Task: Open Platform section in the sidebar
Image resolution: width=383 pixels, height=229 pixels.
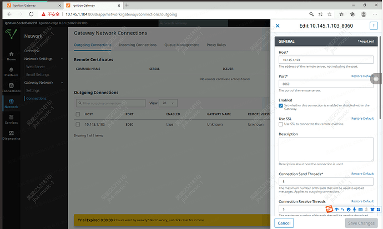Action: 11,72
